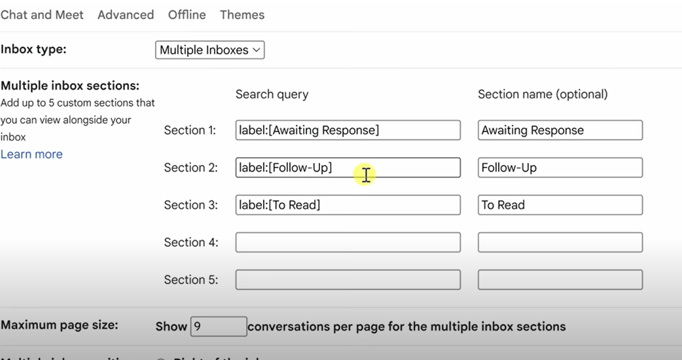
Task: Click Section 1 search query field
Action: (x=348, y=130)
